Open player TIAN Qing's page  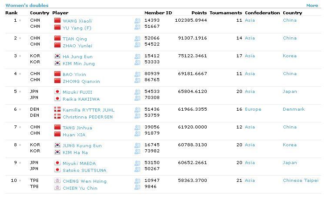pos(75,39)
